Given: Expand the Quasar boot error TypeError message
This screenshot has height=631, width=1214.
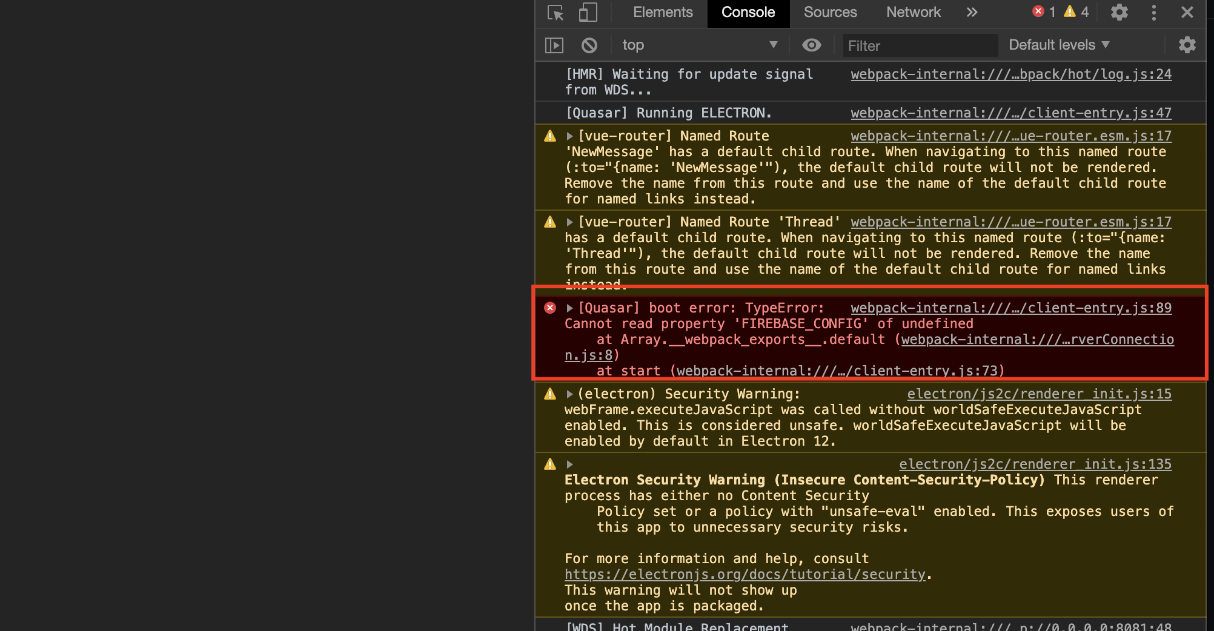Looking at the screenshot, I should [570, 308].
